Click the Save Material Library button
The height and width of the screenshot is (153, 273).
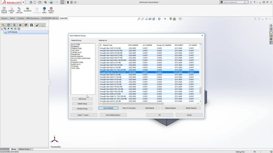[113, 115]
